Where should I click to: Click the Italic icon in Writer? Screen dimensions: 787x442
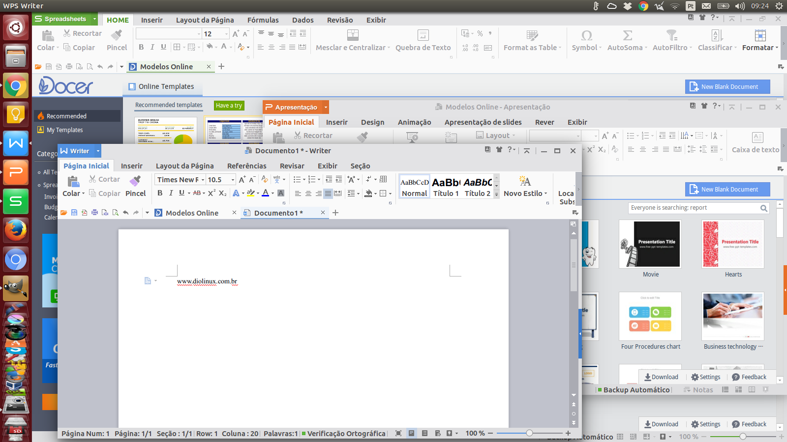click(x=171, y=193)
